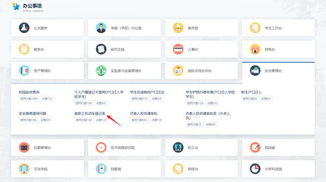
Task: Click the 点赞 tag under 新生户口迁入
Action: pos(266,99)
